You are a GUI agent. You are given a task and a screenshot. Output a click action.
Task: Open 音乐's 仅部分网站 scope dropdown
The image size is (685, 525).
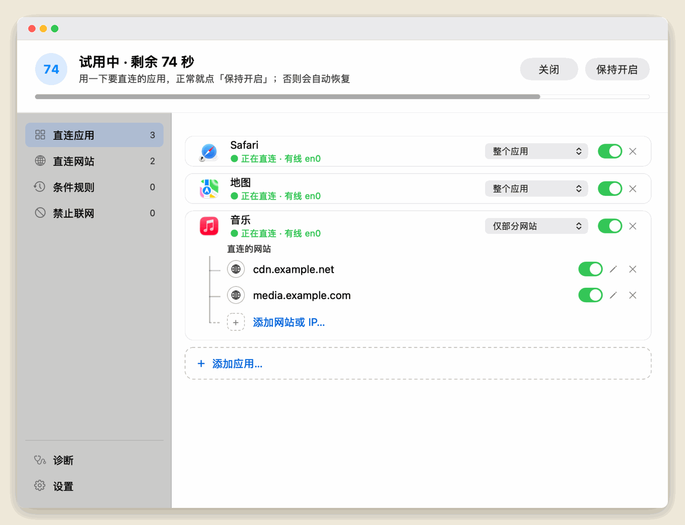point(536,226)
